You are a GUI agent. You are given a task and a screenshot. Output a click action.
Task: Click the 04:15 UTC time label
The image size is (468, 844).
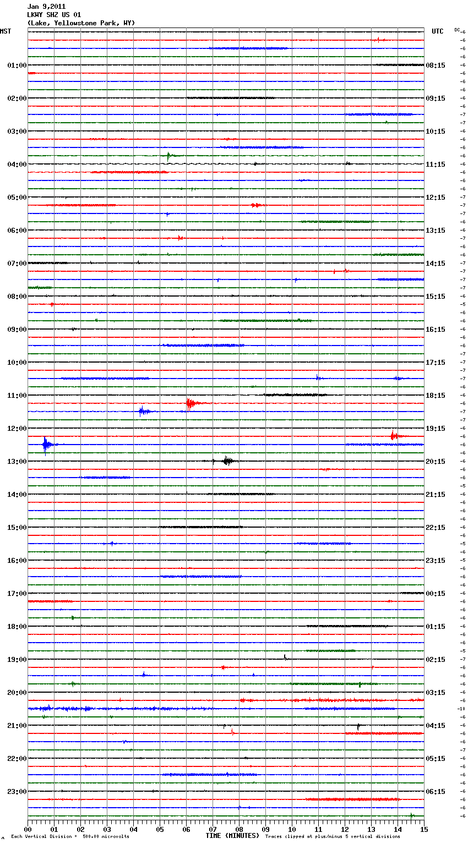pos(436,726)
